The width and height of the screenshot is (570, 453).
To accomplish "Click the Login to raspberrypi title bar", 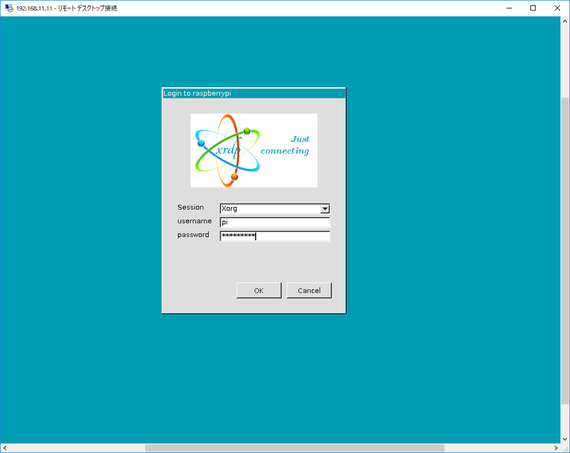I will [254, 93].
